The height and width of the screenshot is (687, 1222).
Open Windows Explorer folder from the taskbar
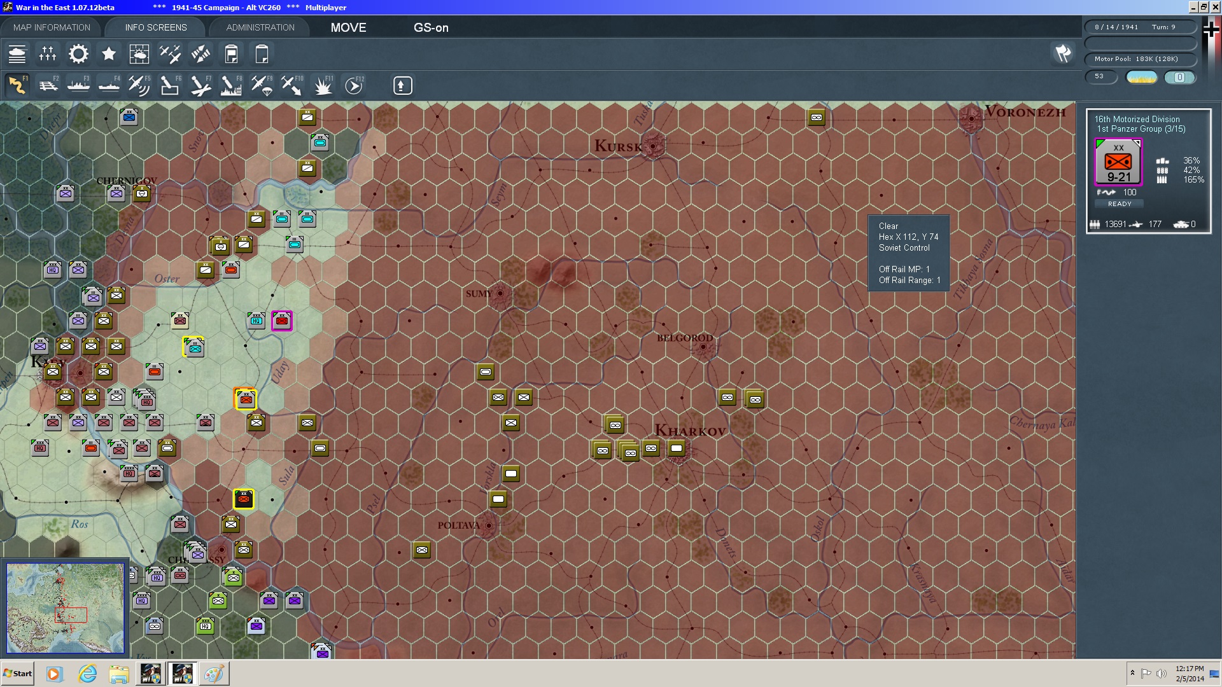coord(119,674)
